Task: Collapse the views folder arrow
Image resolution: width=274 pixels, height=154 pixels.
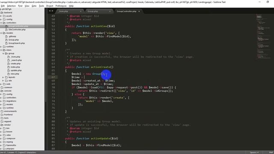Action: 1,50
